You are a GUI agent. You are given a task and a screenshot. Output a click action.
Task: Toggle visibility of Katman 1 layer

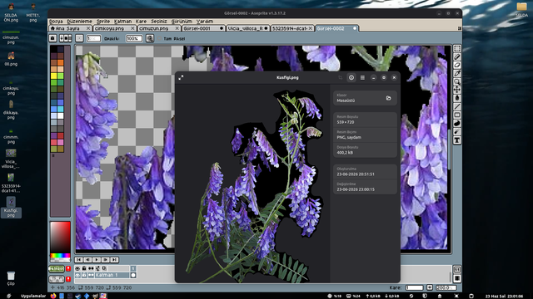77,275
